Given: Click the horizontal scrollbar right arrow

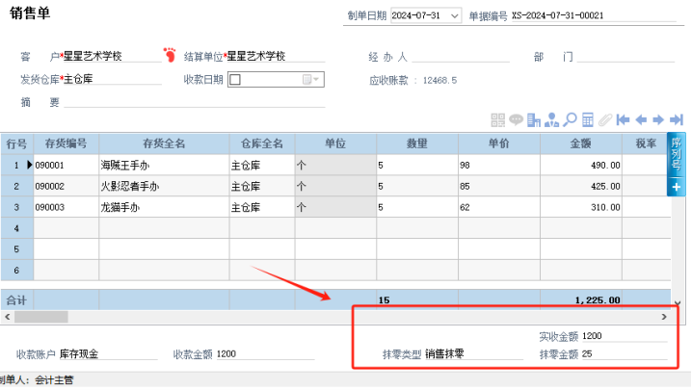Looking at the screenshot, I should coord(664,317).
